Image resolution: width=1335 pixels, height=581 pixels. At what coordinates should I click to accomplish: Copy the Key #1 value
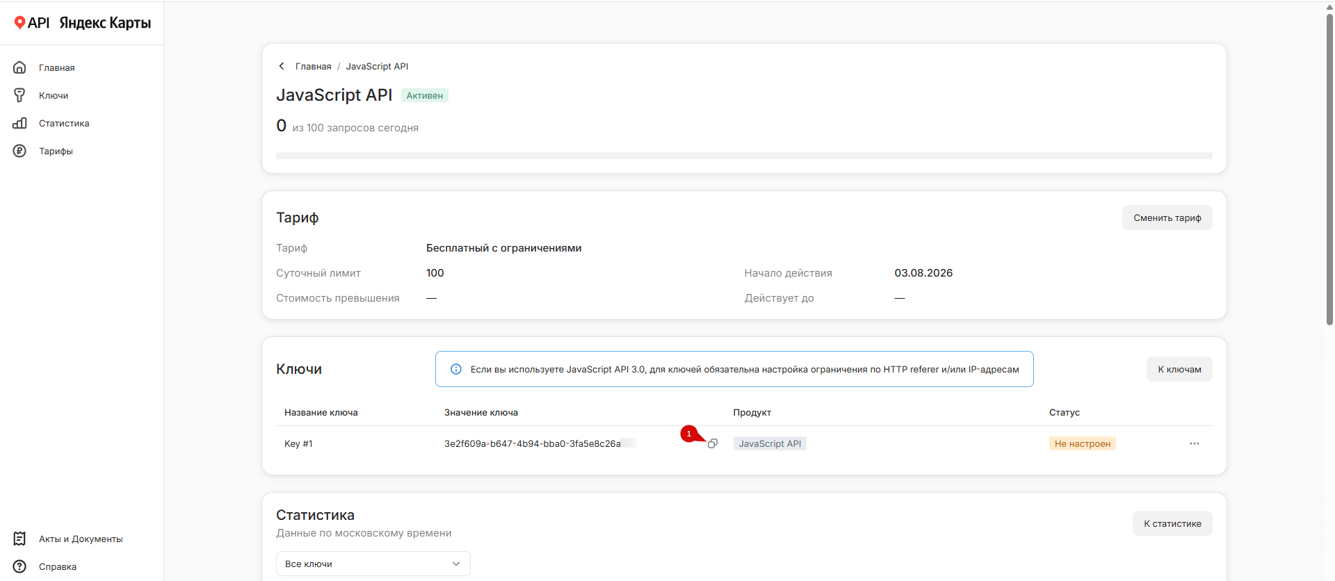pos(713,443)
